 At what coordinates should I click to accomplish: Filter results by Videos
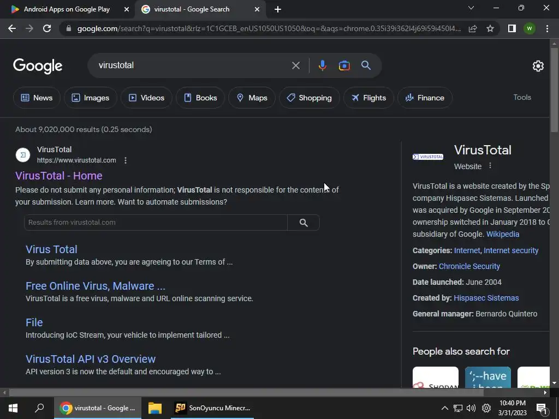tap(146, 98)
